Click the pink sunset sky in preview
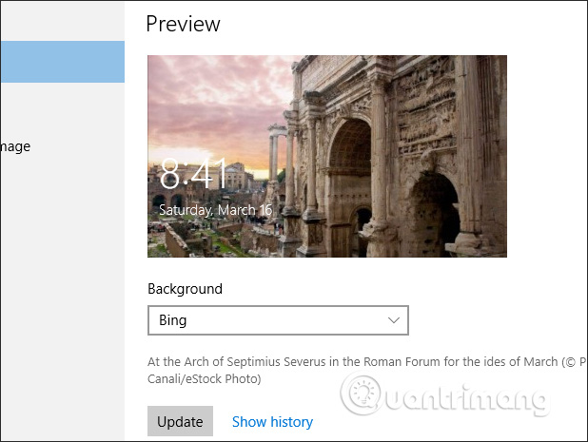This screenshot has height=442, width=588. click(214, 95)
